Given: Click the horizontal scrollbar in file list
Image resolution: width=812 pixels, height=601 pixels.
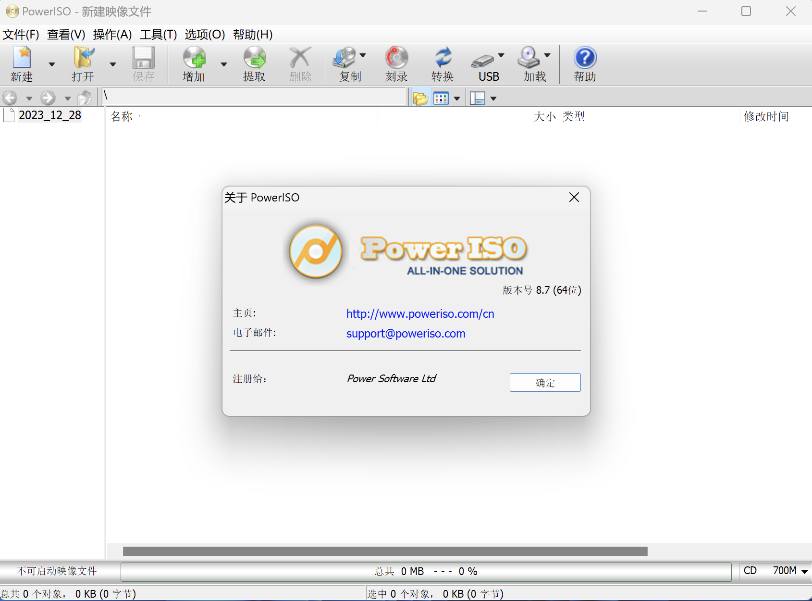Looking at the screenshot, I should (384, 551).
